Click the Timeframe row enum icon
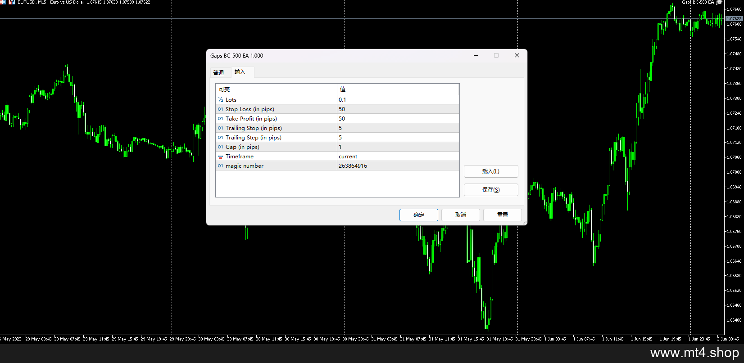This screenshot has height=363, width=744. click(x=221, y=157)
